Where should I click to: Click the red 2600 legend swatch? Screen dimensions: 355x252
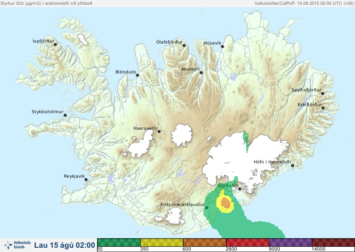pyautogui.click(x=248, y=243)
